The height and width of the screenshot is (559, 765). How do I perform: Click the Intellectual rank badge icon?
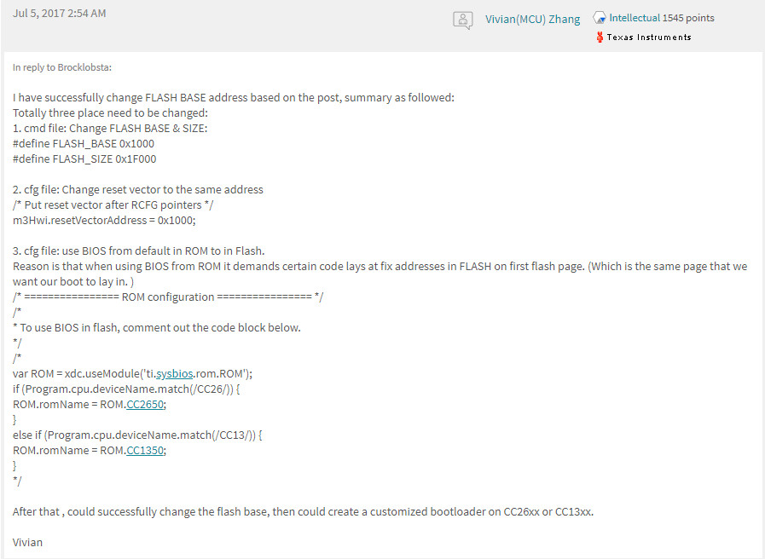click(x=600, y=18)
